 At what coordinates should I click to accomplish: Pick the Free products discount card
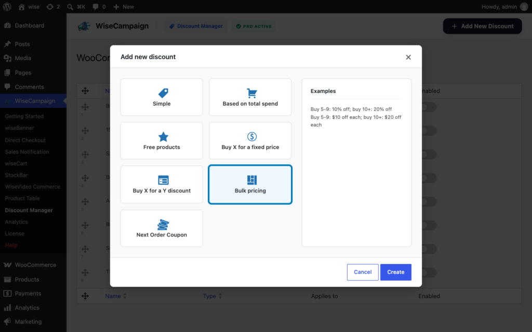(162, 141)
